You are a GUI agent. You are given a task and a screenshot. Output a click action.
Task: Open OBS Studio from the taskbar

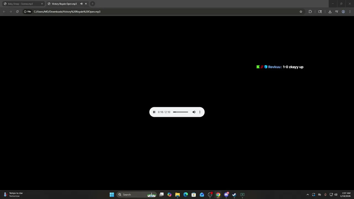[x=210, y=195]
